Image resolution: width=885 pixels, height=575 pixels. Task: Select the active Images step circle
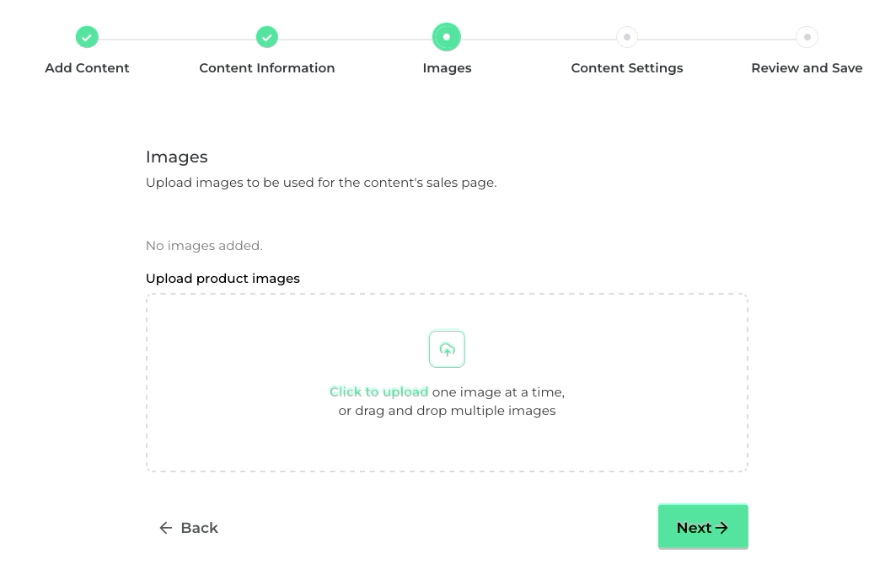pos(447,37)
